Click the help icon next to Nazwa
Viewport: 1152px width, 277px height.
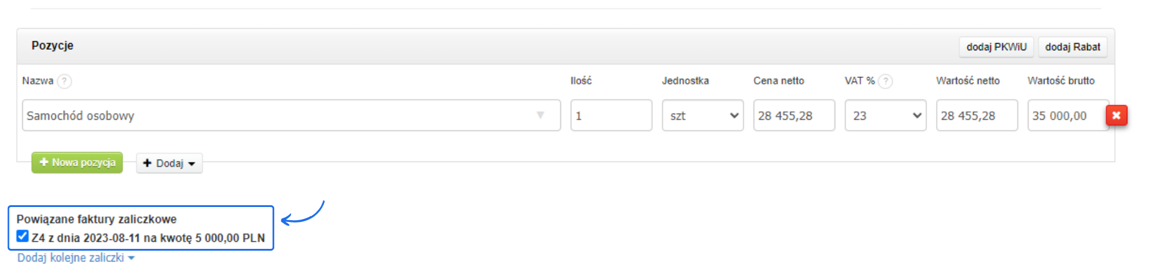pyautogui.click(x=64, y=81)
